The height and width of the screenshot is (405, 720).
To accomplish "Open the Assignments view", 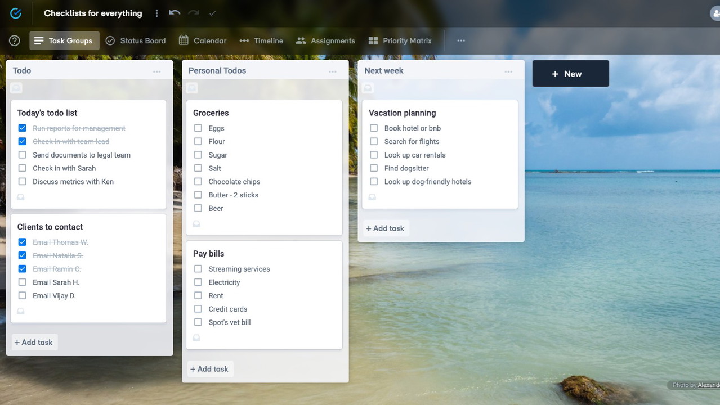I will [326, 40].
